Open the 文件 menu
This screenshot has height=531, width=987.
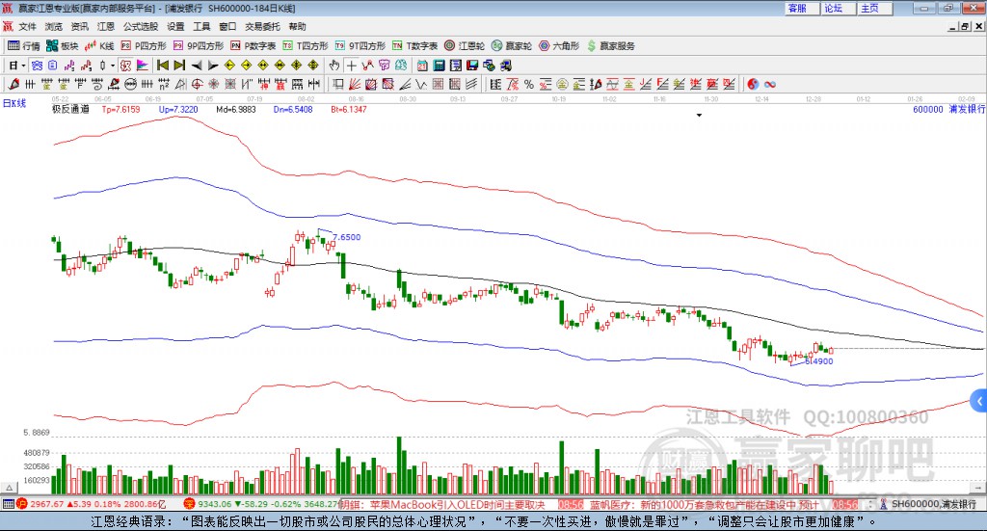28,26
